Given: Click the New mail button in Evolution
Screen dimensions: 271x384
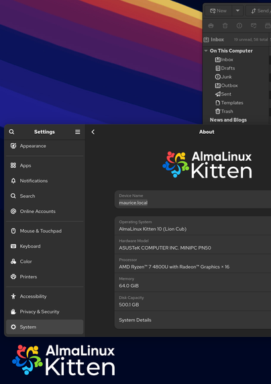Looking at the screenshot, I should coord(218,11).
